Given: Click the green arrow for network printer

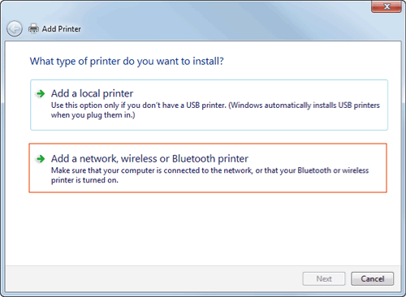Looking at the screenshot, I should pyautogui.click(x=41, y=159).
